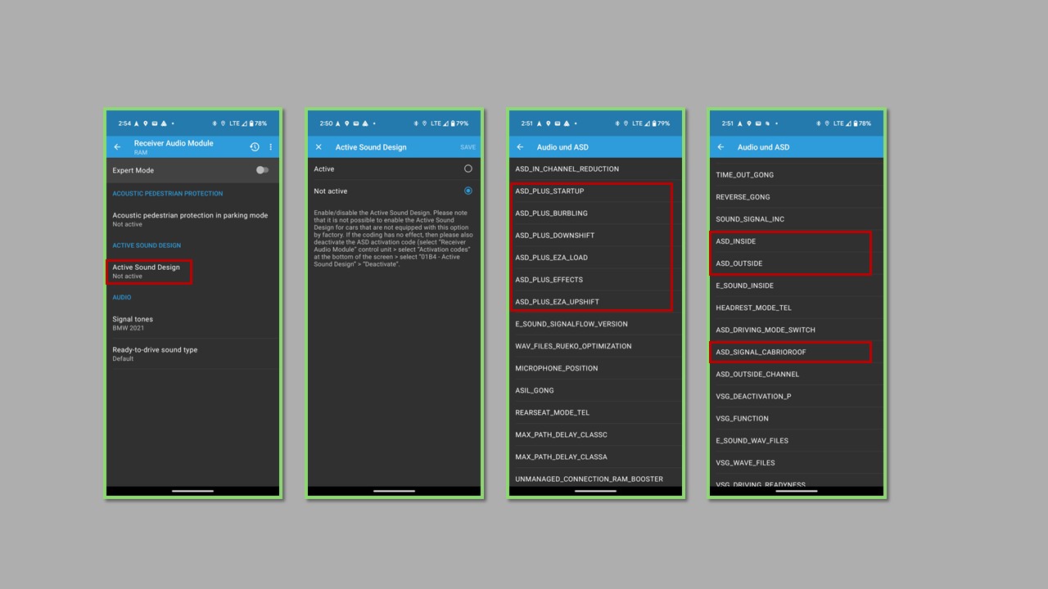Select the Active radio button
Screen dimensions: 1048x589
[468, 169]
